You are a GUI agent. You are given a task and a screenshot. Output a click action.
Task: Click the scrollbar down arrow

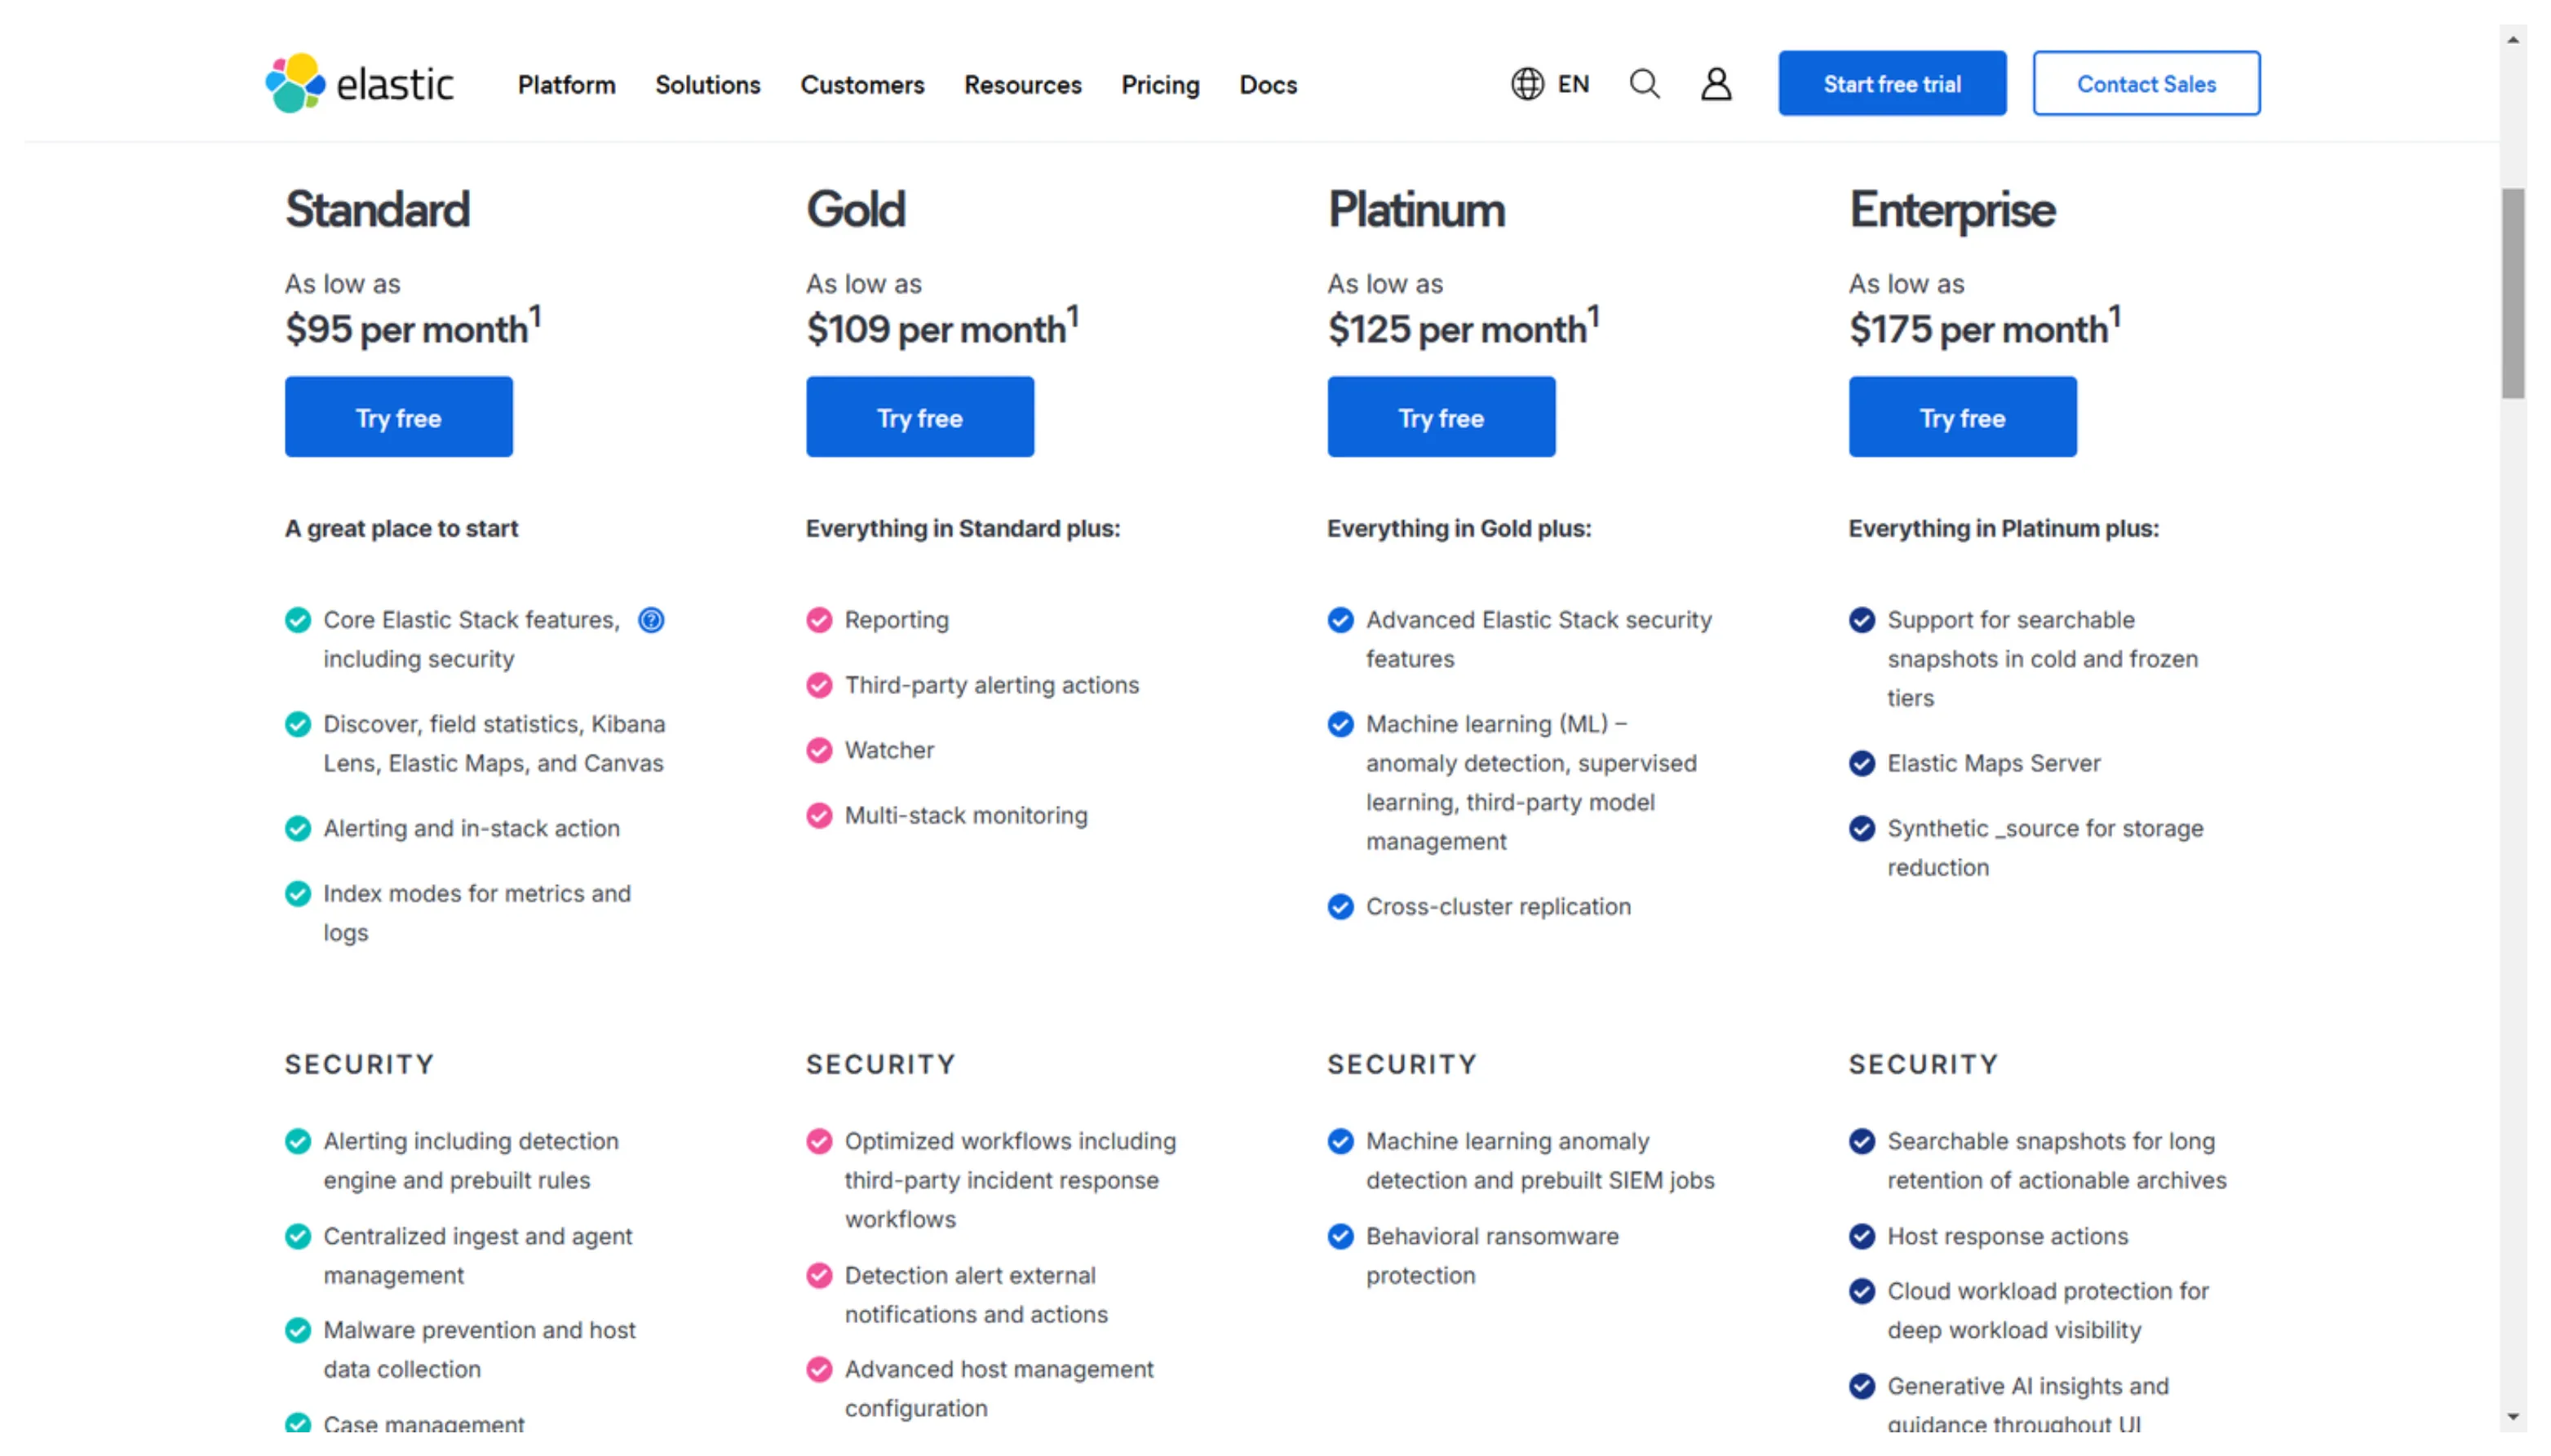(2512, 1416)
